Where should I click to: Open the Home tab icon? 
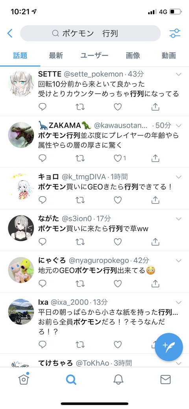24,379
